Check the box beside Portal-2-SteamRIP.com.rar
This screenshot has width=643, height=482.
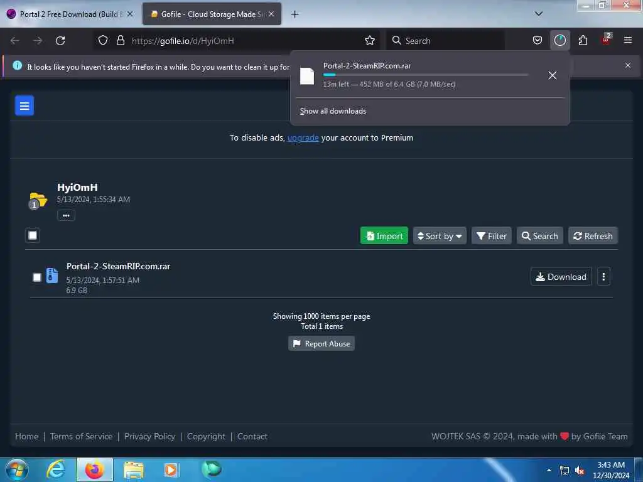click(x=37, y=277)
